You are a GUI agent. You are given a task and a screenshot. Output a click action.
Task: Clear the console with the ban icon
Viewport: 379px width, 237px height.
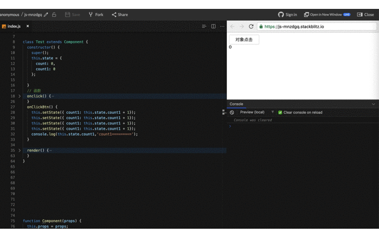pos(232,113)
